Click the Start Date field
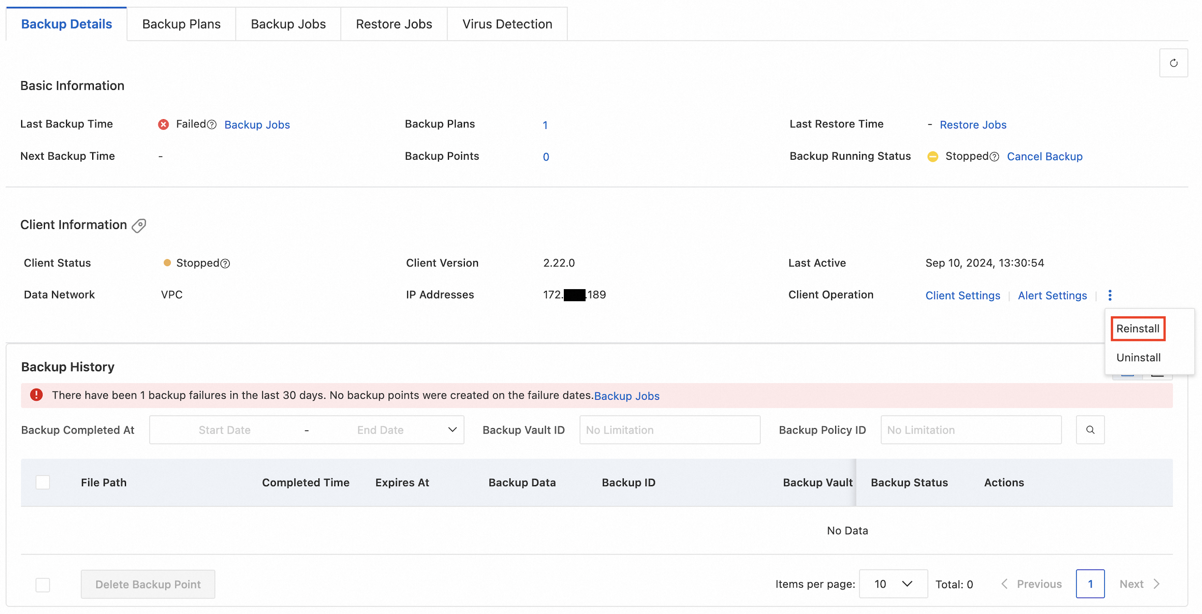Viewport: 1202px width, 614px height. [224, 430]
